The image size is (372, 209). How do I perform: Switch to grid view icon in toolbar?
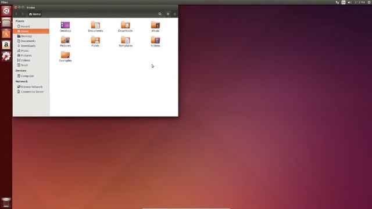tap(174, 14)
